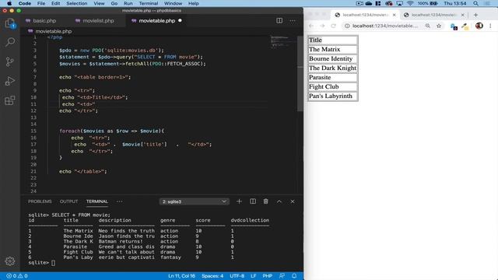Open Manage gear in activity bar
498x280 pixels.
pyautogui.click(x=10, y=261)
